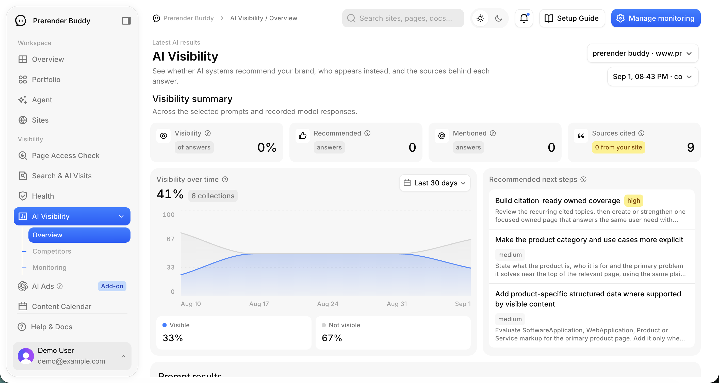Click the high priority tag

(634, 201)
